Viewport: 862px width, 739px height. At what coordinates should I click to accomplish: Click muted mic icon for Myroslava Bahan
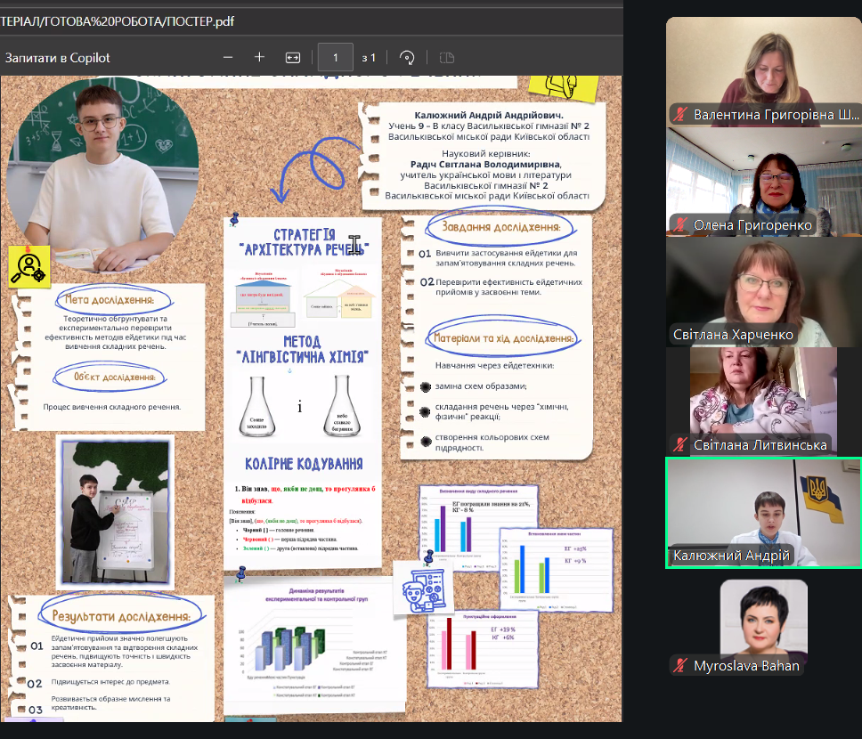[680, 666]
